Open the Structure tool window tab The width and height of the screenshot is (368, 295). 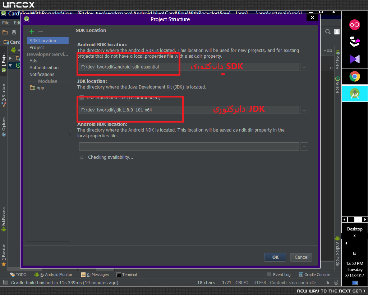pyautogui.click(x=4, y=95)
